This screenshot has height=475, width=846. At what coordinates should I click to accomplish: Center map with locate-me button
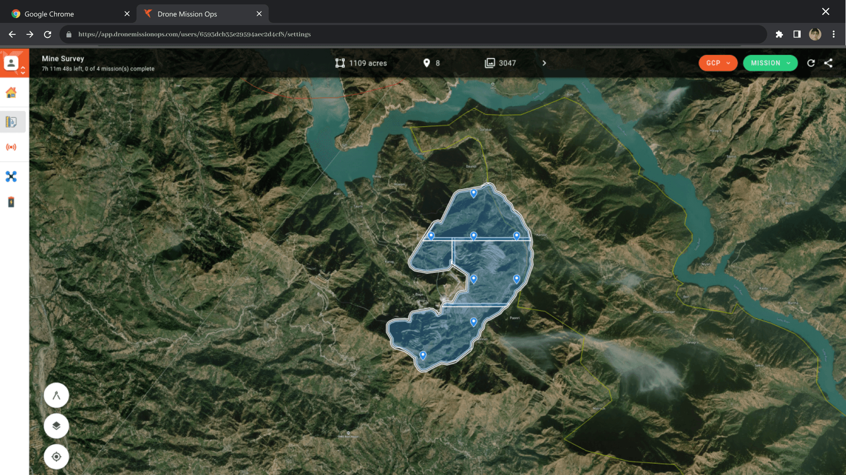(56, 457)
